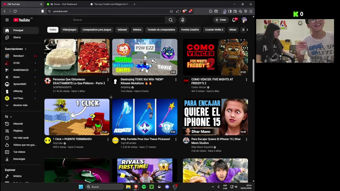The image size is (340, 191).
Task: Expand the Suscripciones section arrow
Action: click(x=26, y=49)
